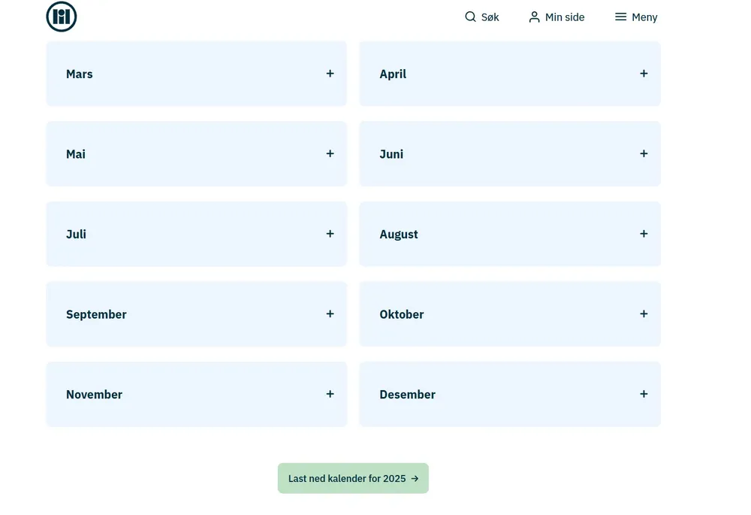Open the Meny navigation label
The width and height of the screenshot is (751, 515).
pos(644,17)
